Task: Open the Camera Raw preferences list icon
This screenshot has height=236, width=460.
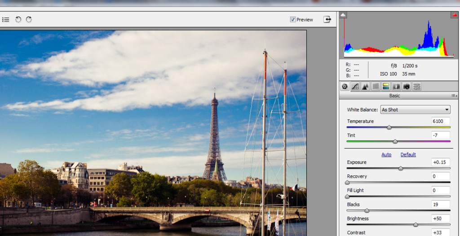Action: [x=5, y=20]
